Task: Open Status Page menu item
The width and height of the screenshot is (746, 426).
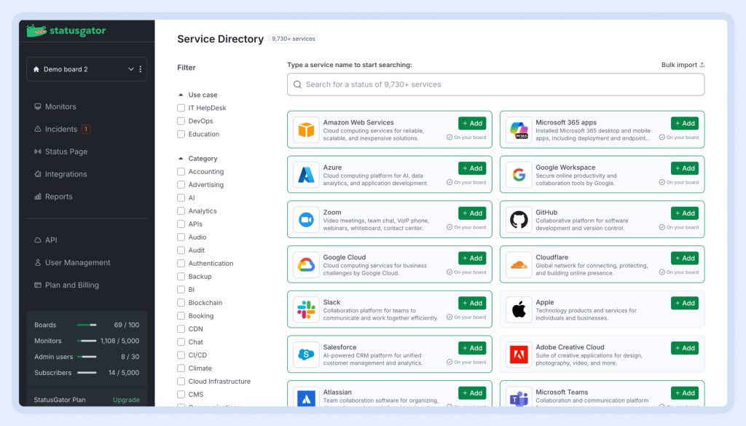Action: click(x=66, y=151)
